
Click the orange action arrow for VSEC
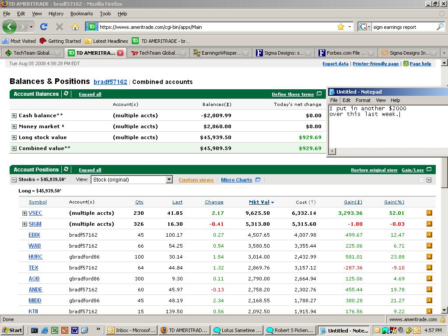click(x=429, y=213)
